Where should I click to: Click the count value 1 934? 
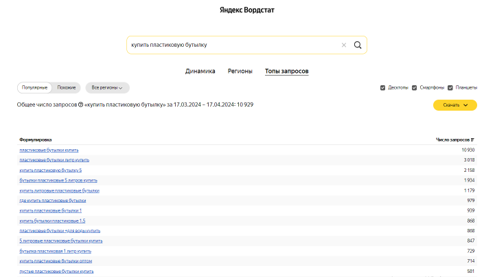click(469, 180)
